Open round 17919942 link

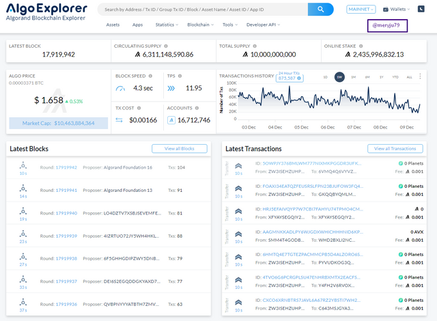point(66,167)
